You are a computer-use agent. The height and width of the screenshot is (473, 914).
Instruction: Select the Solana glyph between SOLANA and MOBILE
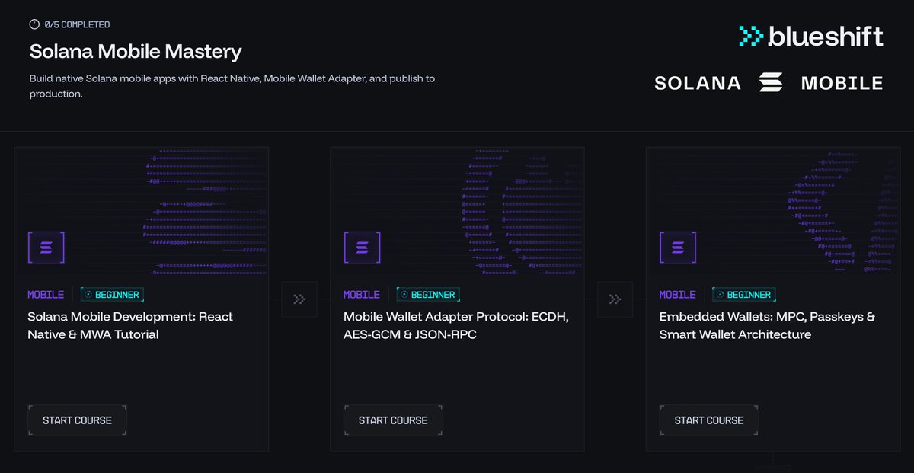(771, 82)
